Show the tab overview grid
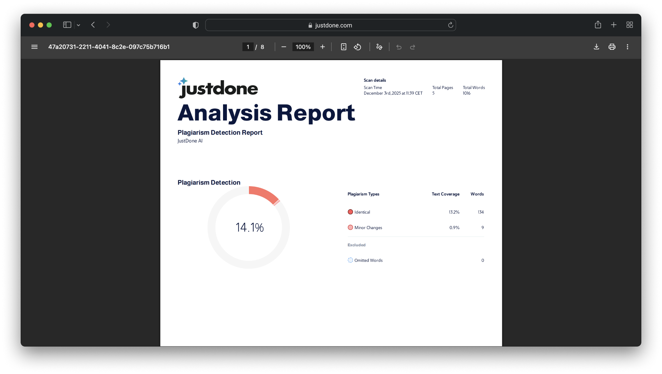The height and width of the screenshot is (374, 662). tap(629, 25)
